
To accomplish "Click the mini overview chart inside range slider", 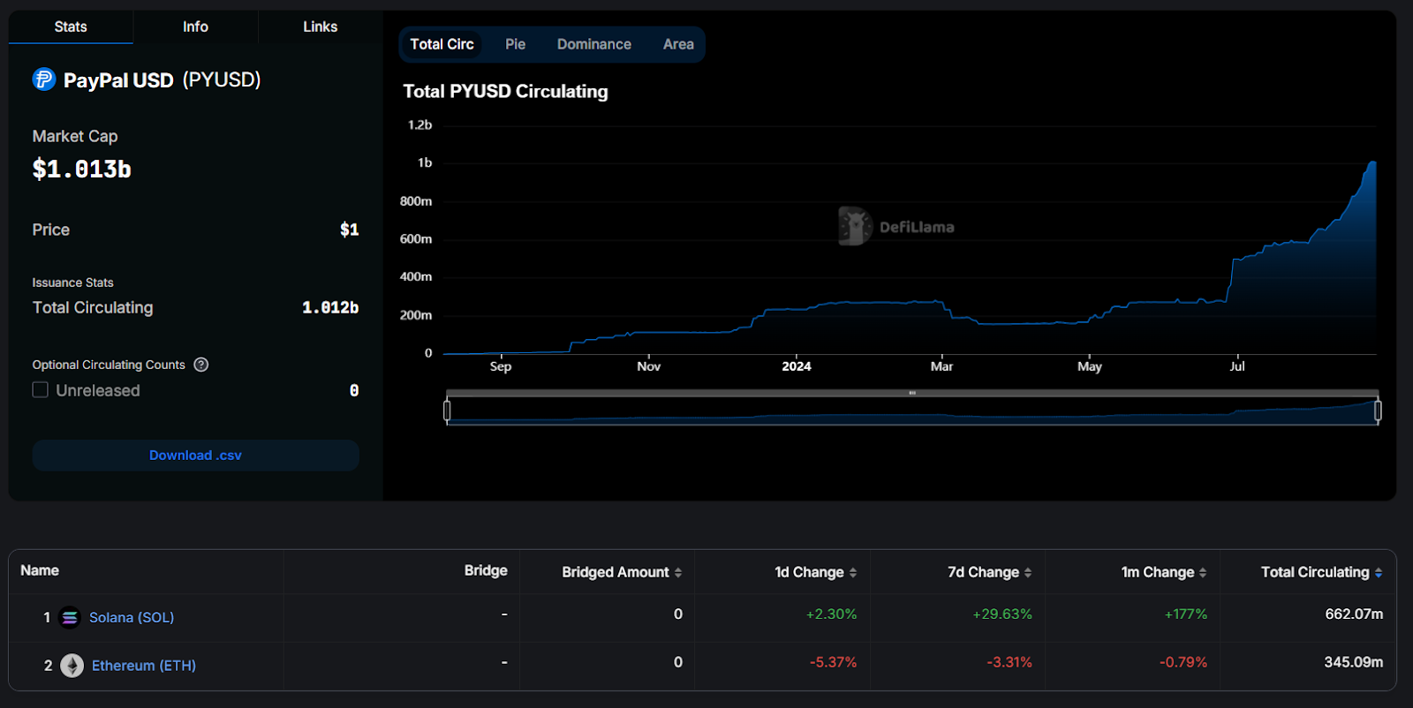I will coord(912,411).
